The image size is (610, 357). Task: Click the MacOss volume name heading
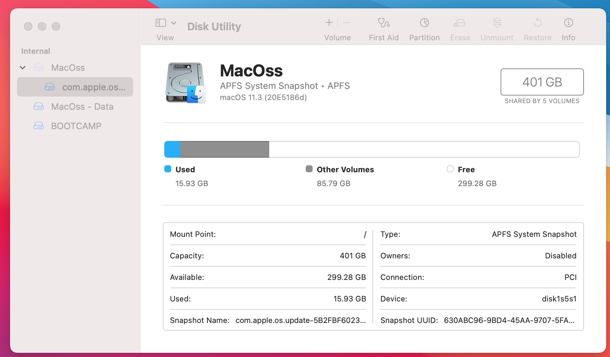click(251, 70)
